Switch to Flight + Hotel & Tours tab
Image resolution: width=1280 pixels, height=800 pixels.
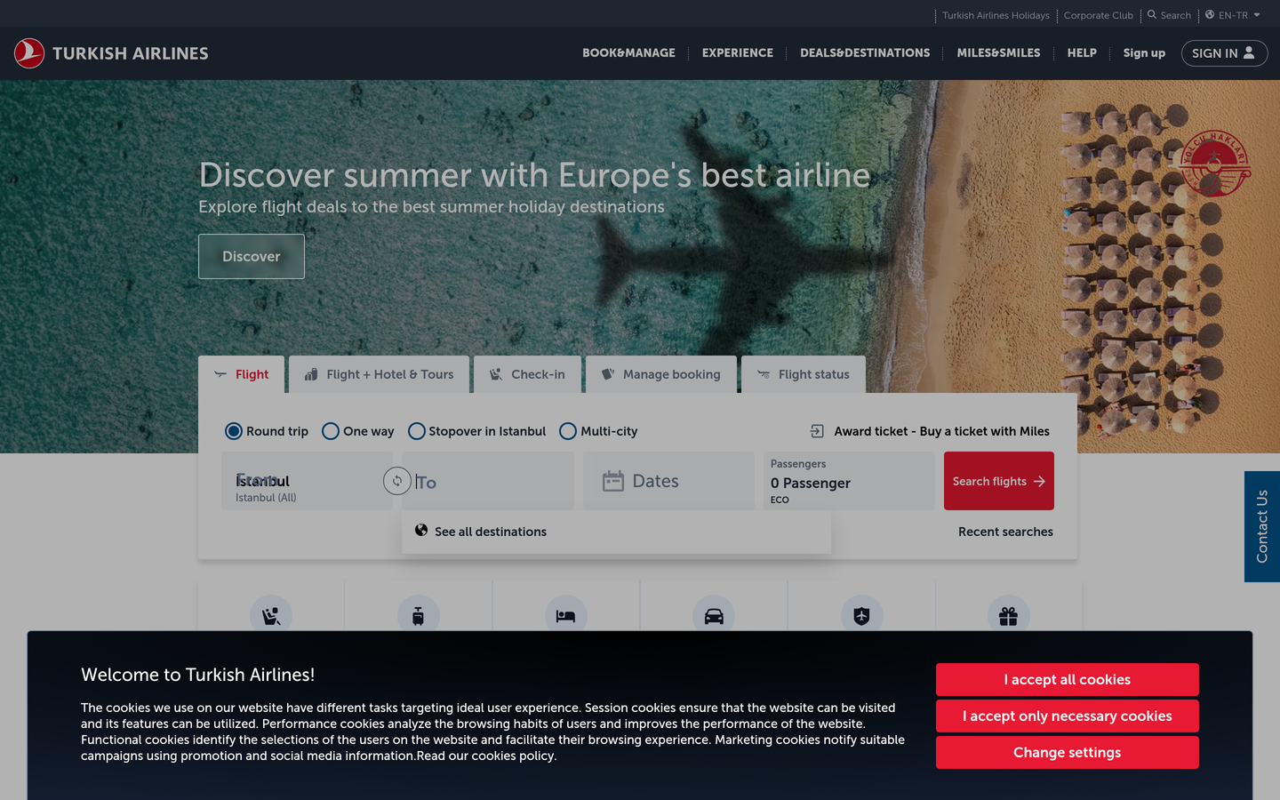[380, 374]
